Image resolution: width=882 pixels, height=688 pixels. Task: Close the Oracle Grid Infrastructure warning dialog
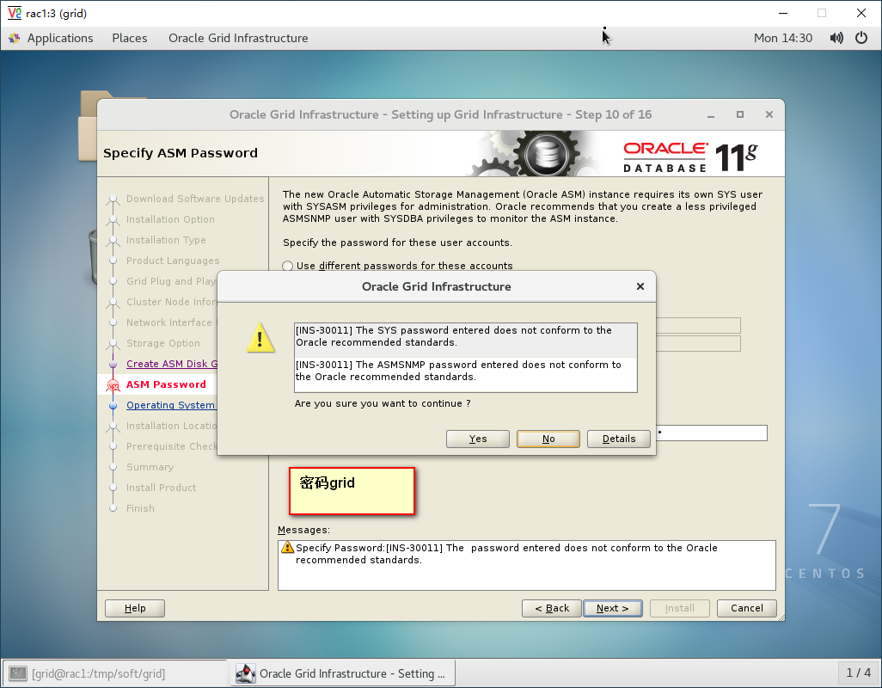point(640,286)
